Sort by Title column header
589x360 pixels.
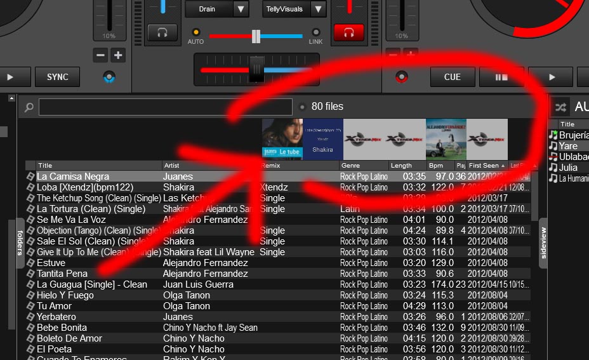[x=98, y=165]
